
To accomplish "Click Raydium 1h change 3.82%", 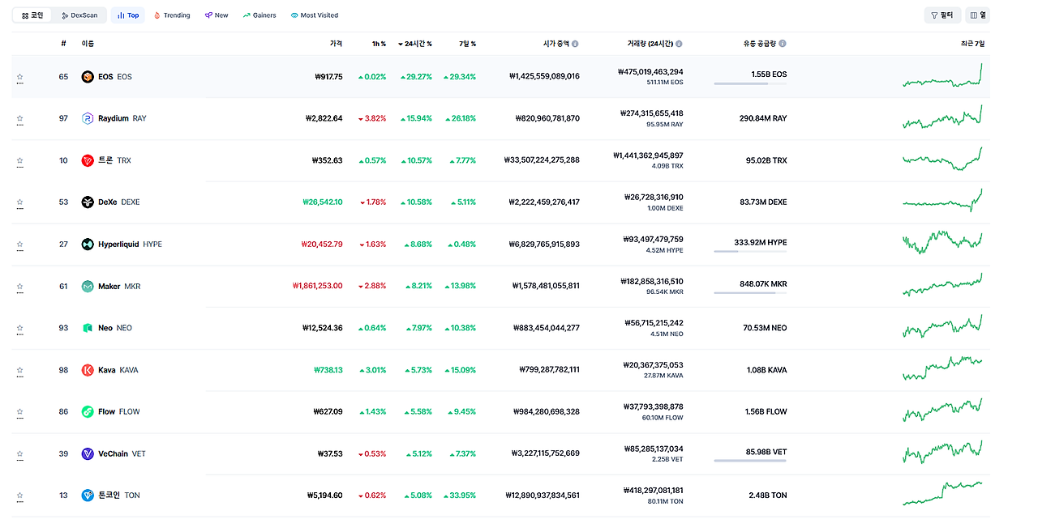I will click(373, 118).
